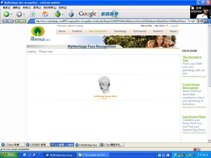
Task: Open the green-bordered toolbar dropdown button
Action: click(20, 21)
